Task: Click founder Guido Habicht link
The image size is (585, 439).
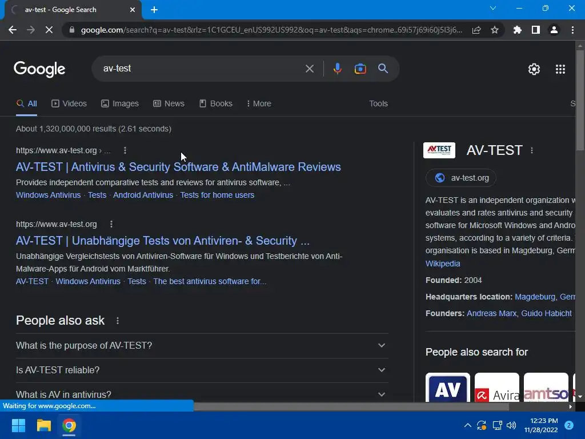Action: (546, 313)
